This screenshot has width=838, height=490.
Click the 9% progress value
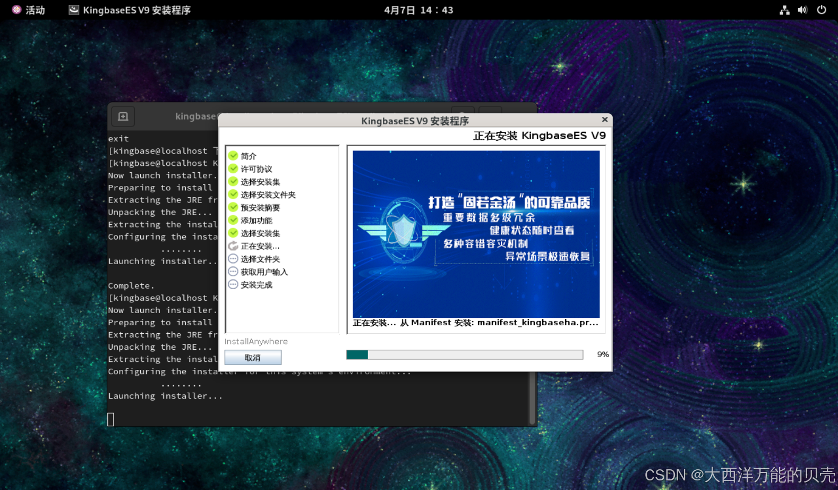pyautogui.click(x=603, y=354)
